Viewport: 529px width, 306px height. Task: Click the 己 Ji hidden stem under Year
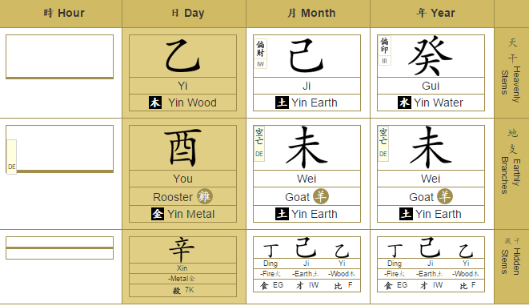pos(430,248)
